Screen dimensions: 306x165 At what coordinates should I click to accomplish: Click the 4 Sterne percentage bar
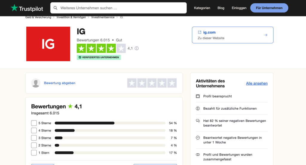(x=110, y=130)
